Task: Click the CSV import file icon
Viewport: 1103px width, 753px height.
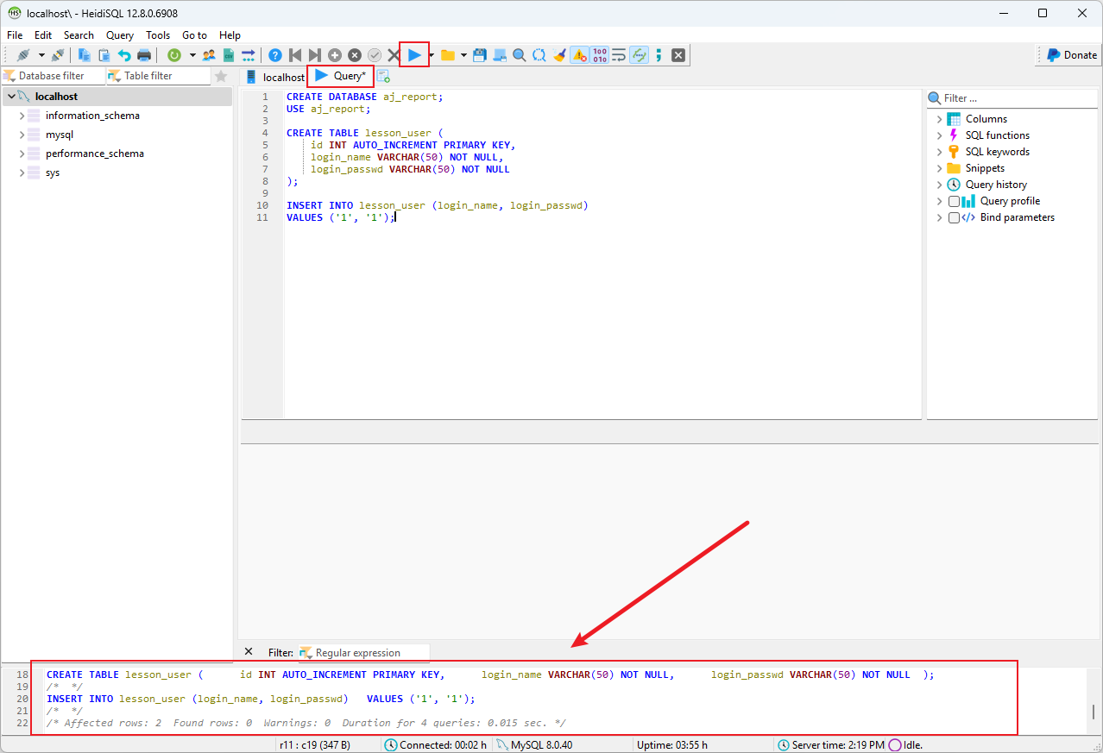Action: click(229, 55)
